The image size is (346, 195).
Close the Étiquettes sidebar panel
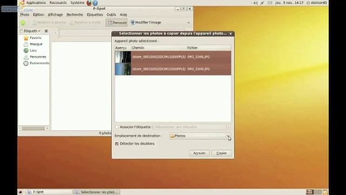[x=46, y=31]
